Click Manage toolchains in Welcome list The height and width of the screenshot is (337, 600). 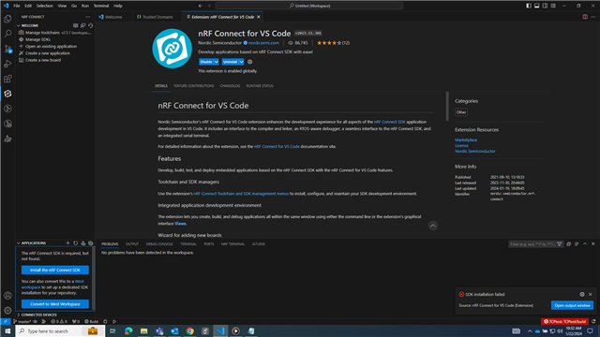click(x=54, y=33)
